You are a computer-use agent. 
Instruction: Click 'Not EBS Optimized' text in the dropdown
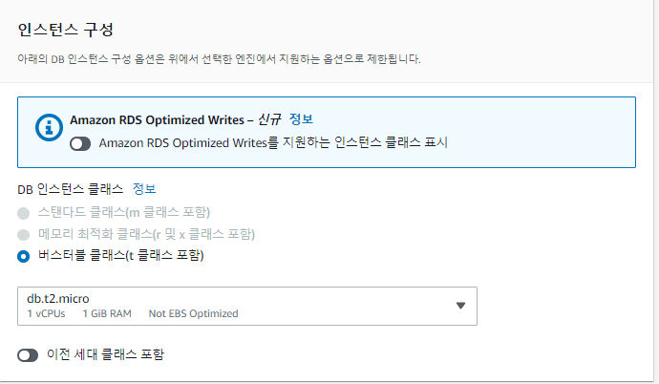pos(193,314)
